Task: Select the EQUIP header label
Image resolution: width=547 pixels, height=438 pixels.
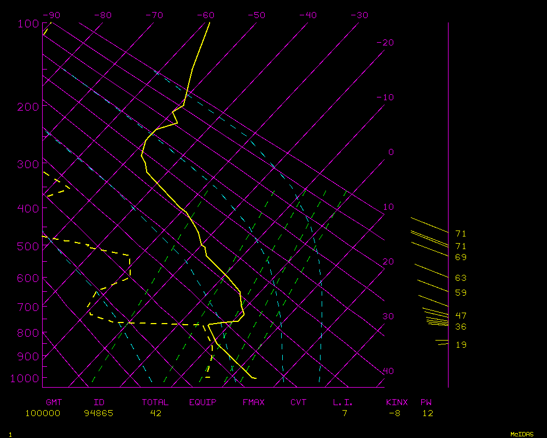Action: pos(203,402)
